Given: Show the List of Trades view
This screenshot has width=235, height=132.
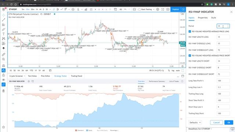Looking at the screenshot, I should (x=174, y=81).
